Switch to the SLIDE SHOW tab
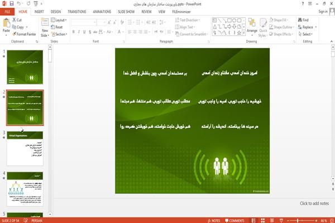Screen dimensions: 335x223 [x=126, y=12]
